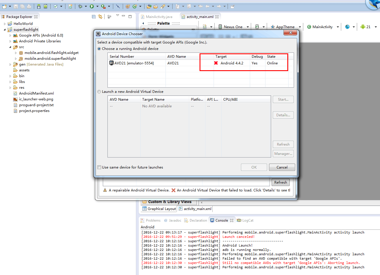This screenshot has height=275, width=380.
Task: Click the Start... button
Action: 283,99
